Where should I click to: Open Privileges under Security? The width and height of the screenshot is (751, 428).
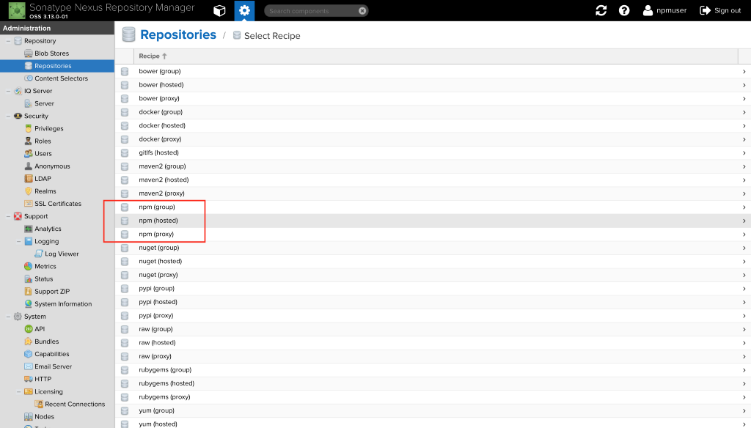click(48, 129)
